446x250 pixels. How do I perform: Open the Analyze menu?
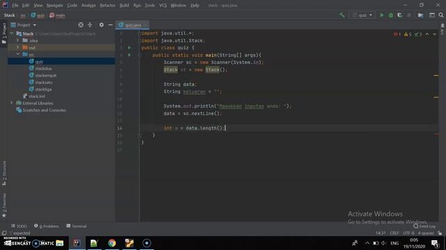[89, 6]
